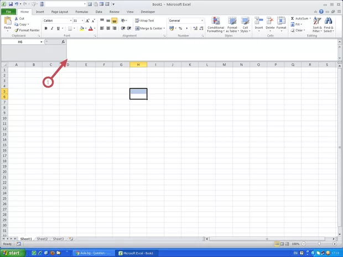
Task: Increase font size with Grow Font
Action: tap(87, 21)
